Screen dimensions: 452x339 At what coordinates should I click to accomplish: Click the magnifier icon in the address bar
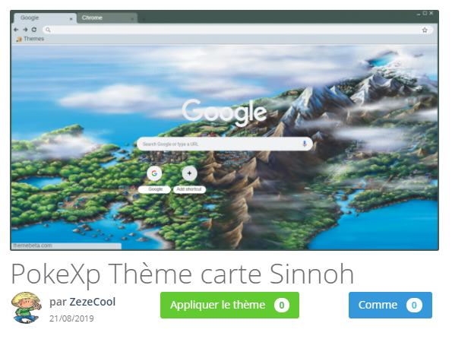click(48, 30)
